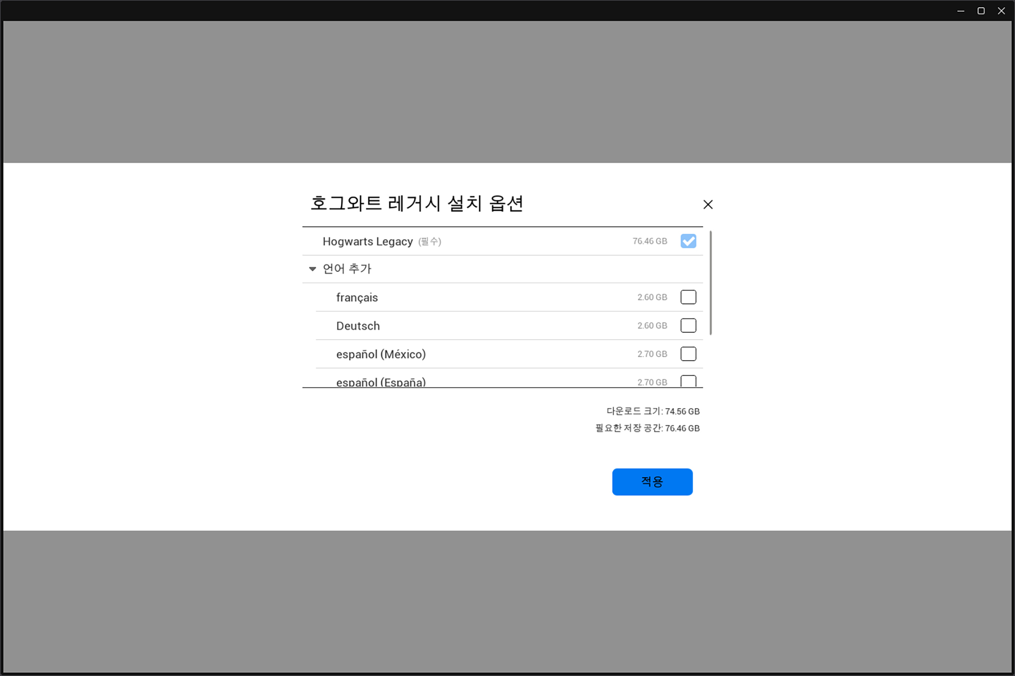Tick the español (España) checkbox
Screen dimensions: 1015x676
pos(688,381)
